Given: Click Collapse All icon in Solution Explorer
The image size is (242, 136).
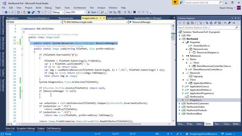Looking at the screenshot, I should 215,23.
